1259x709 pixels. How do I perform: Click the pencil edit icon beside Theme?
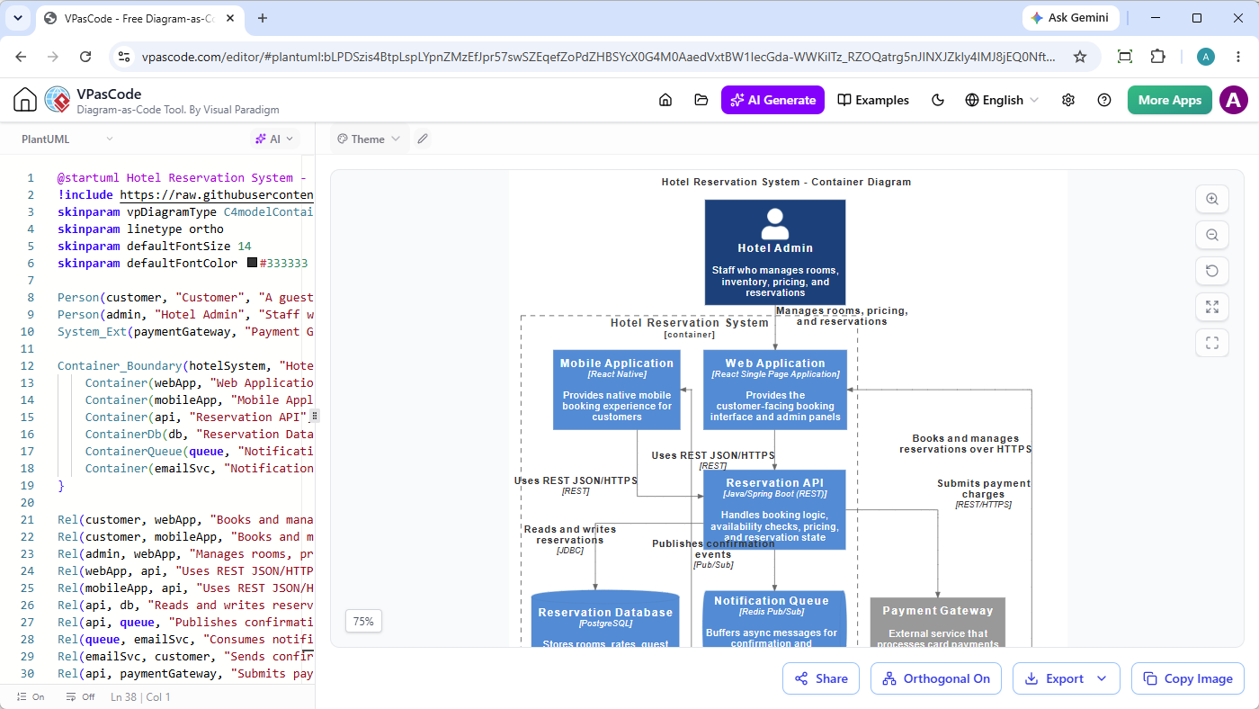point(423,139)
